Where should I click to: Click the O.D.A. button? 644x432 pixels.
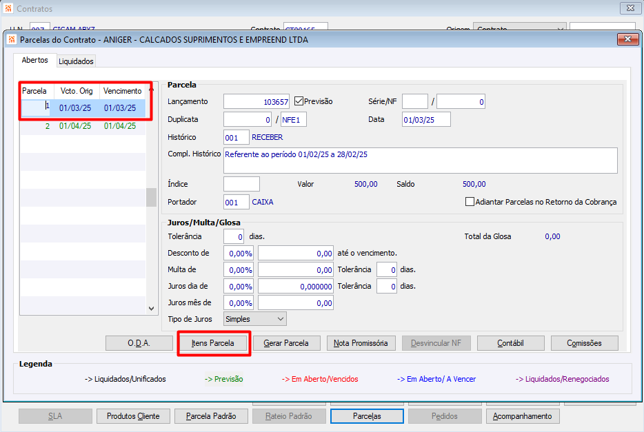(139, 343)
